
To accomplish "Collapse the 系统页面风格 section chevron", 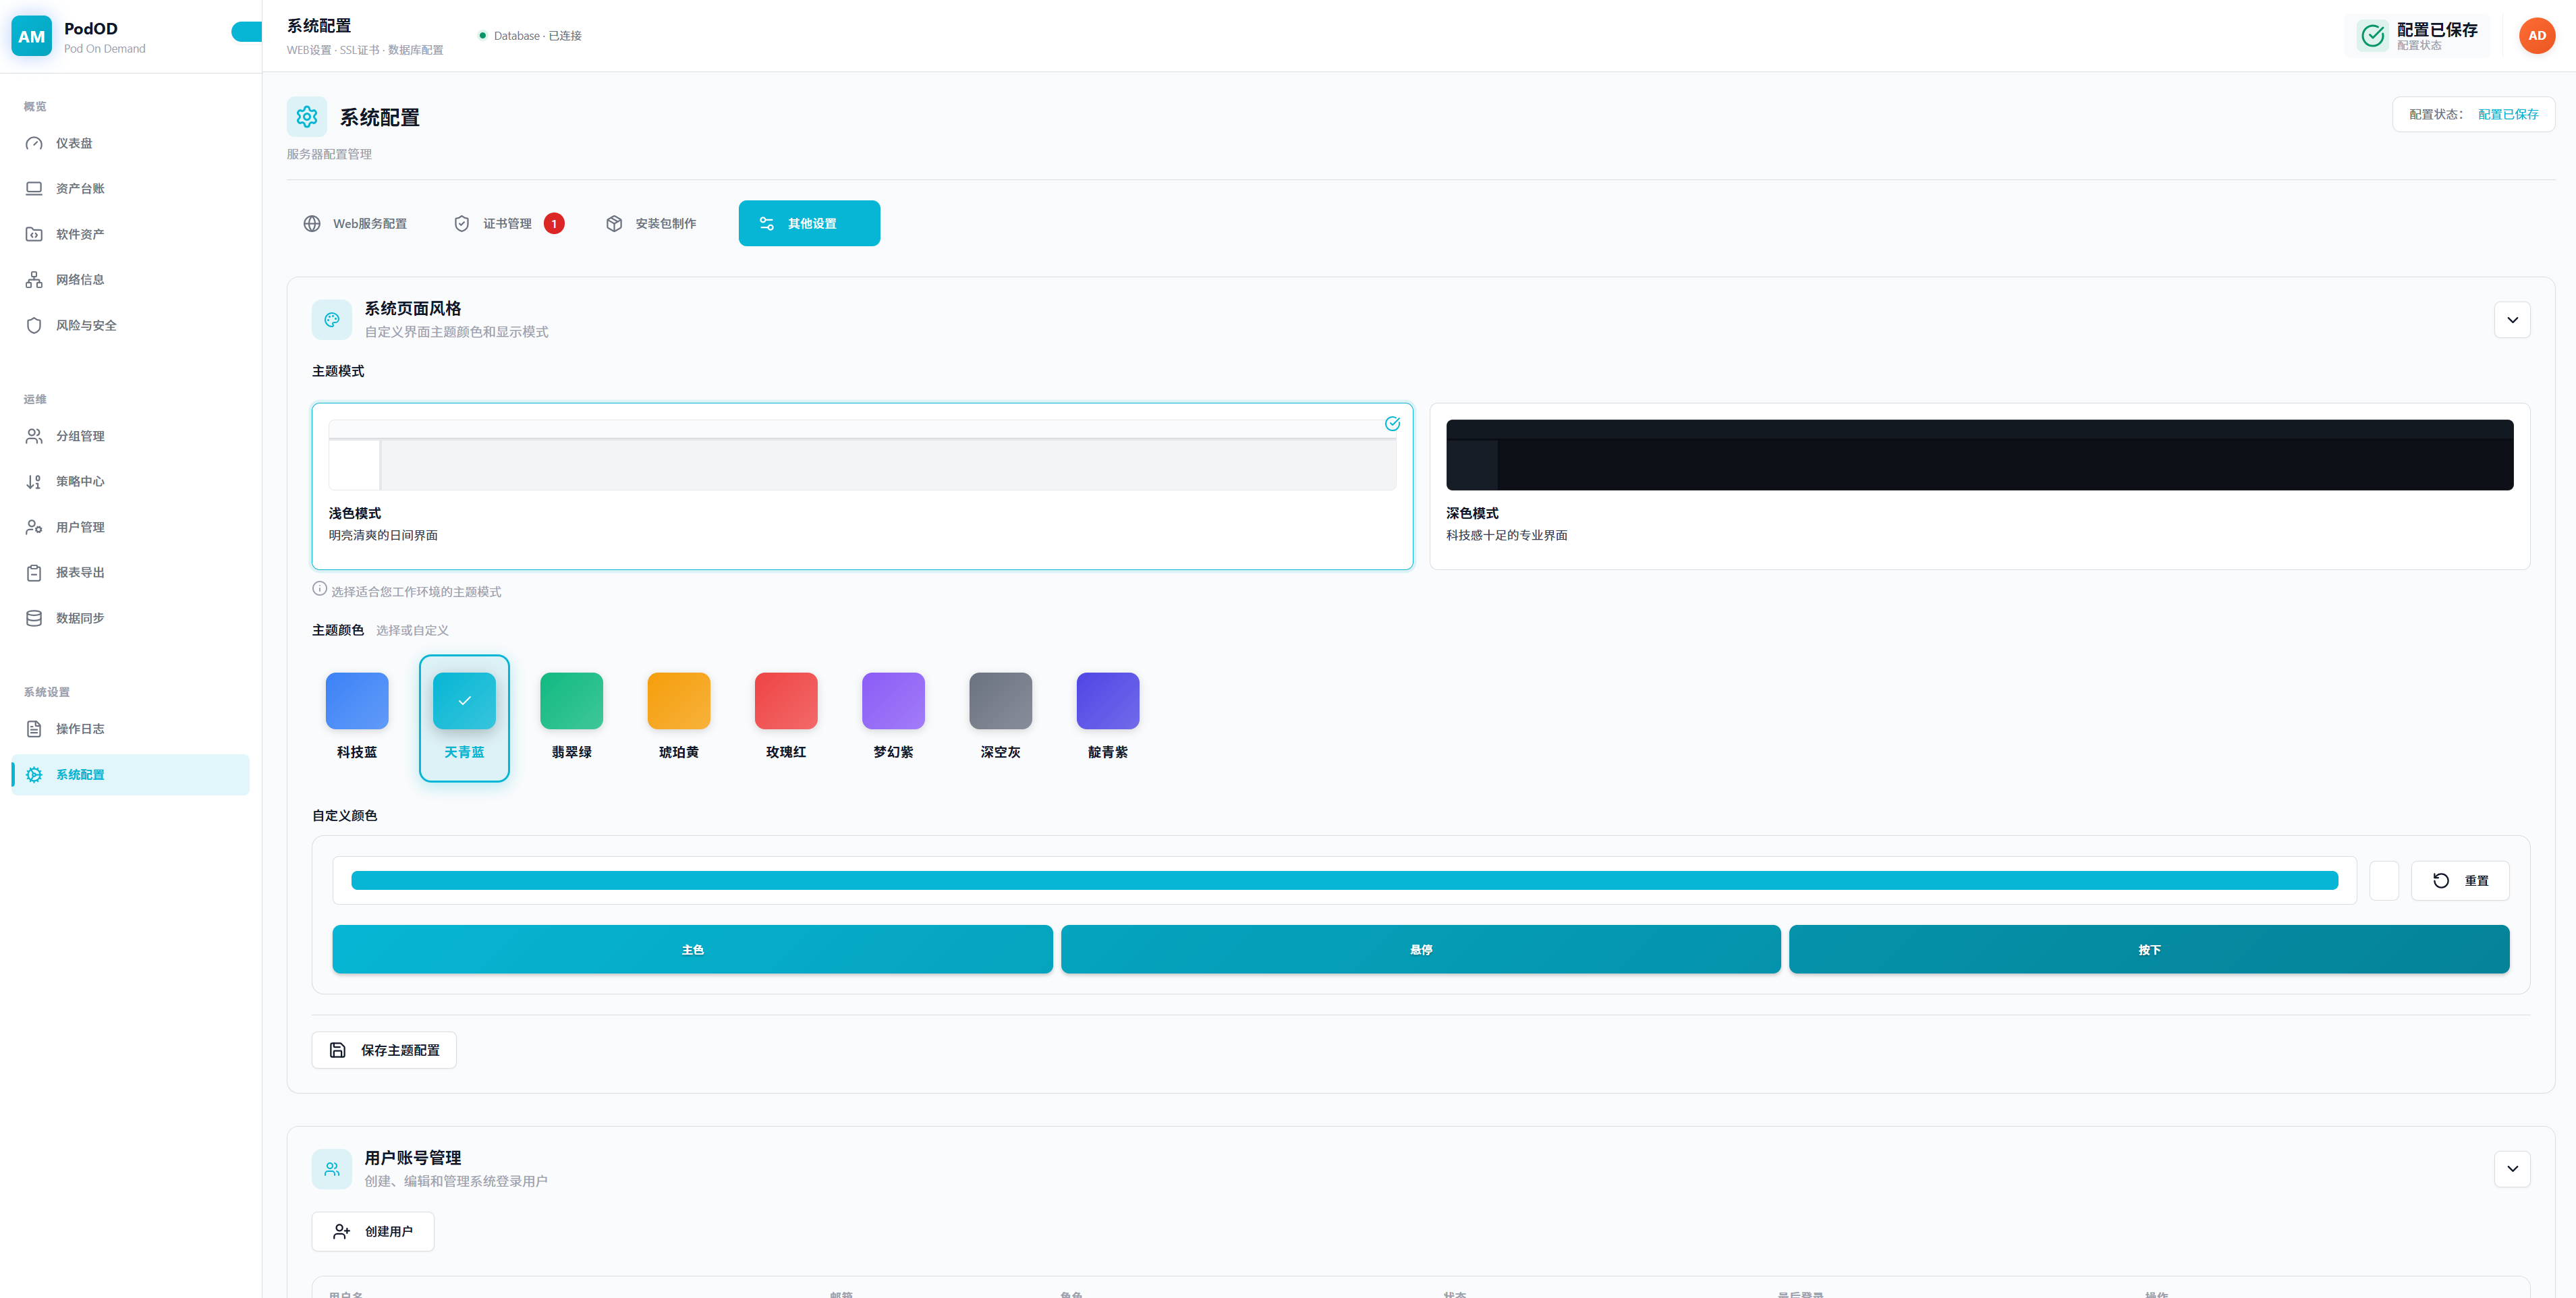I will (2511, 320).
